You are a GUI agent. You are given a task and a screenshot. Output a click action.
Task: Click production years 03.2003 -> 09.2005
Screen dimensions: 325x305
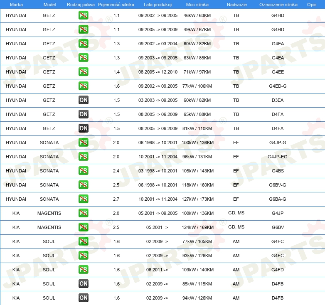click(x=158, y=100)
